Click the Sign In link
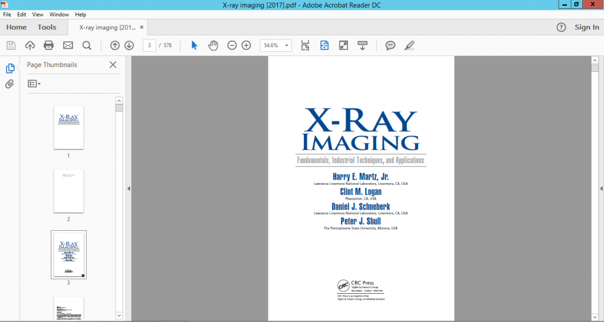This screenshot has width=604, height=322. [x=586, y=27]
